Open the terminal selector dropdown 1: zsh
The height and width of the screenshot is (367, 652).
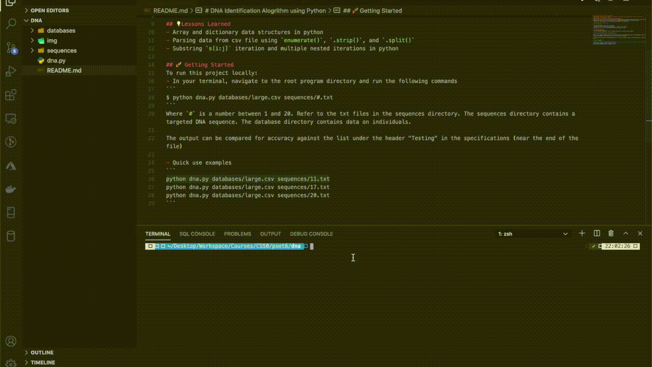point(533,234)
